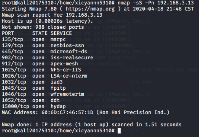Viewport: 199px width, 137px height.
Task: Click the apex-mesh service entry
Action: 64,64
